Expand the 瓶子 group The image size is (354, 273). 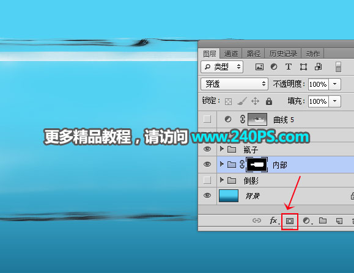pyautogui.click(x=222, y=149)
